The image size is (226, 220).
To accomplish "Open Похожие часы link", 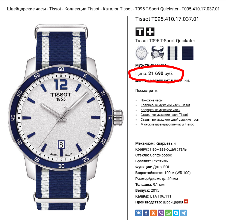I will (151, 100).
